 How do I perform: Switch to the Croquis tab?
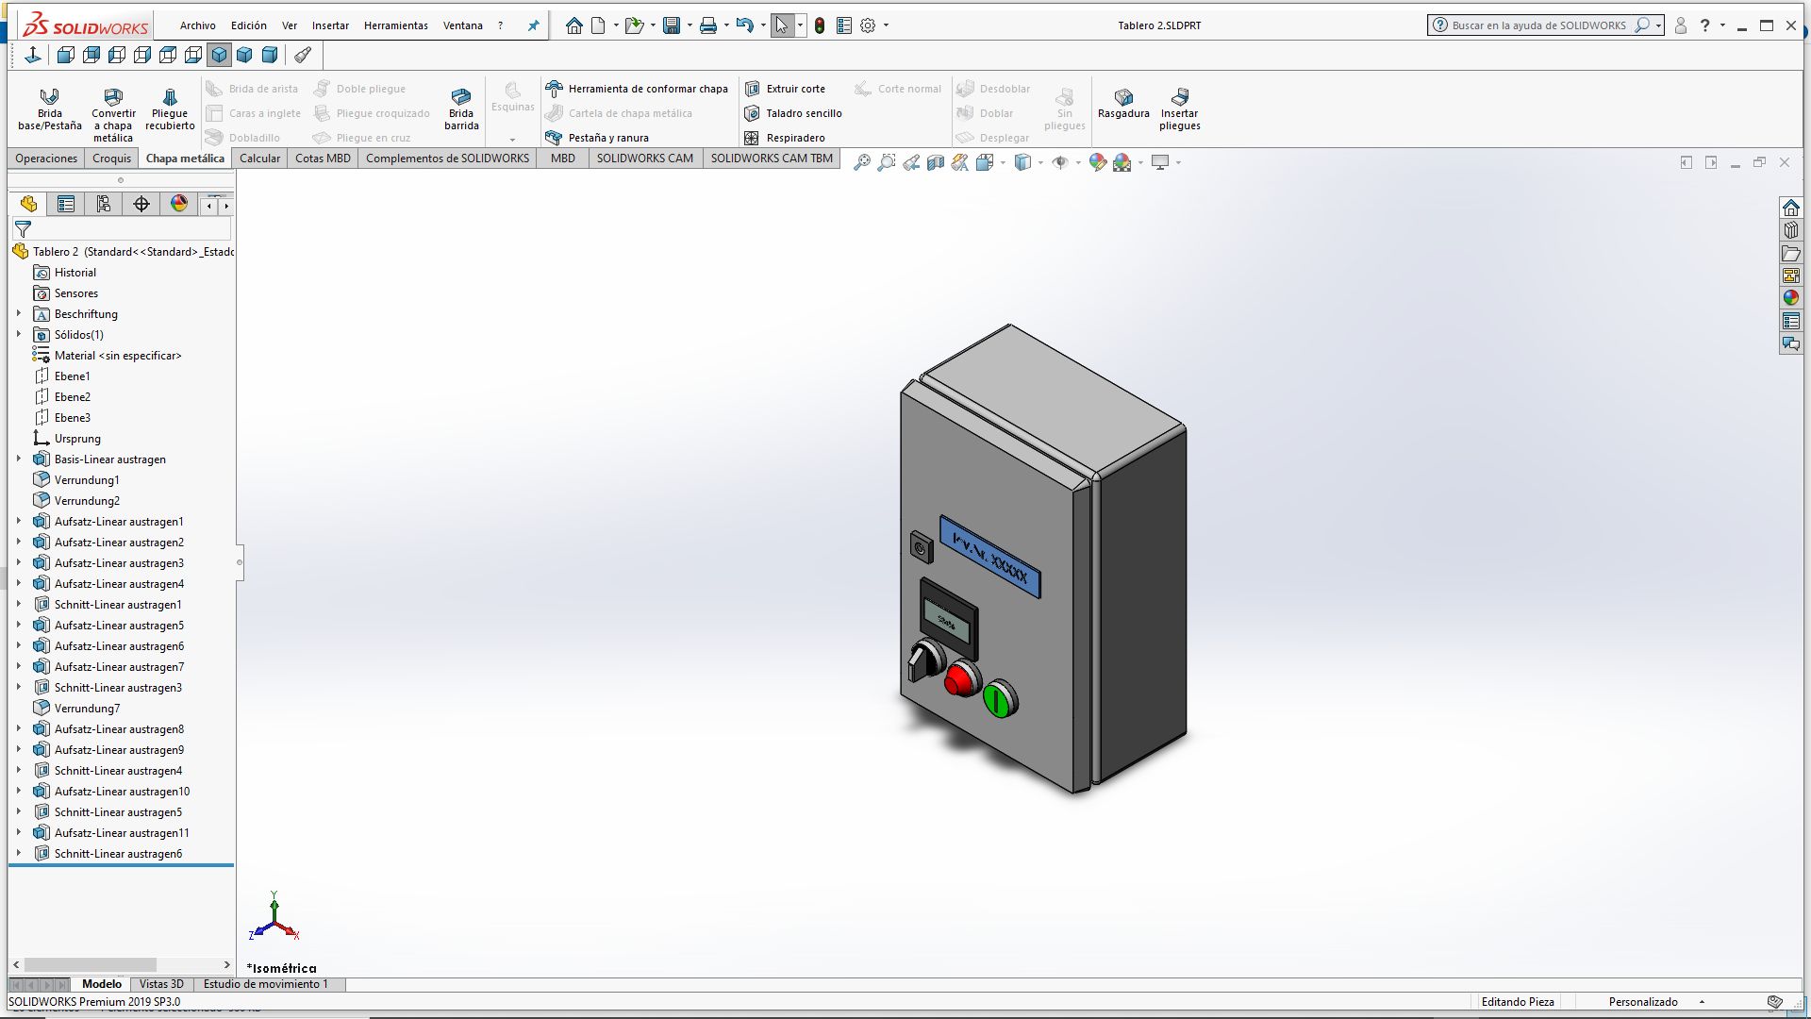pos(111,159)
